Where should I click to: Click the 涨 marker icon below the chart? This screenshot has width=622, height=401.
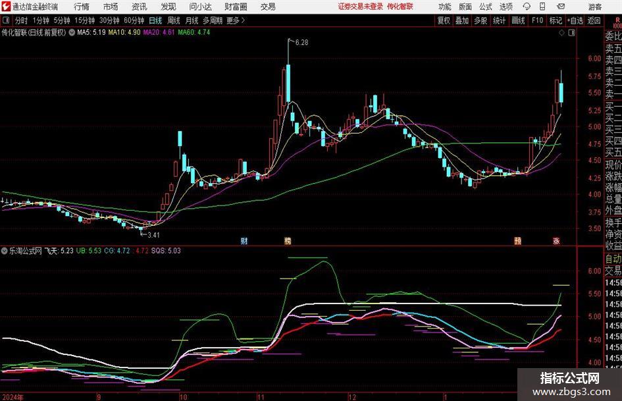(556, 240)
